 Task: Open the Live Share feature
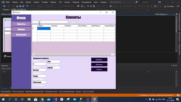(169, 6)
